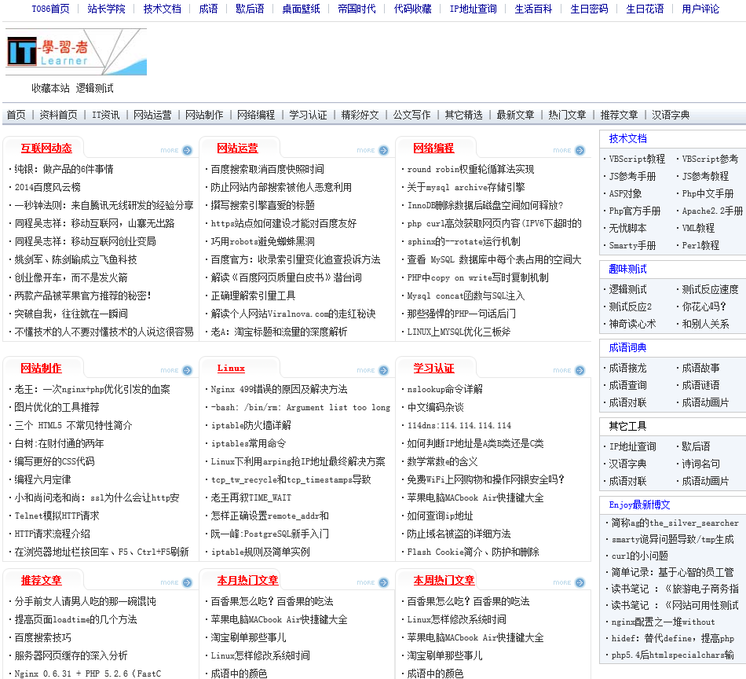Open blog post nginx配置之一堆without
This screenshot has width=746, height=679.
[663, 622]
